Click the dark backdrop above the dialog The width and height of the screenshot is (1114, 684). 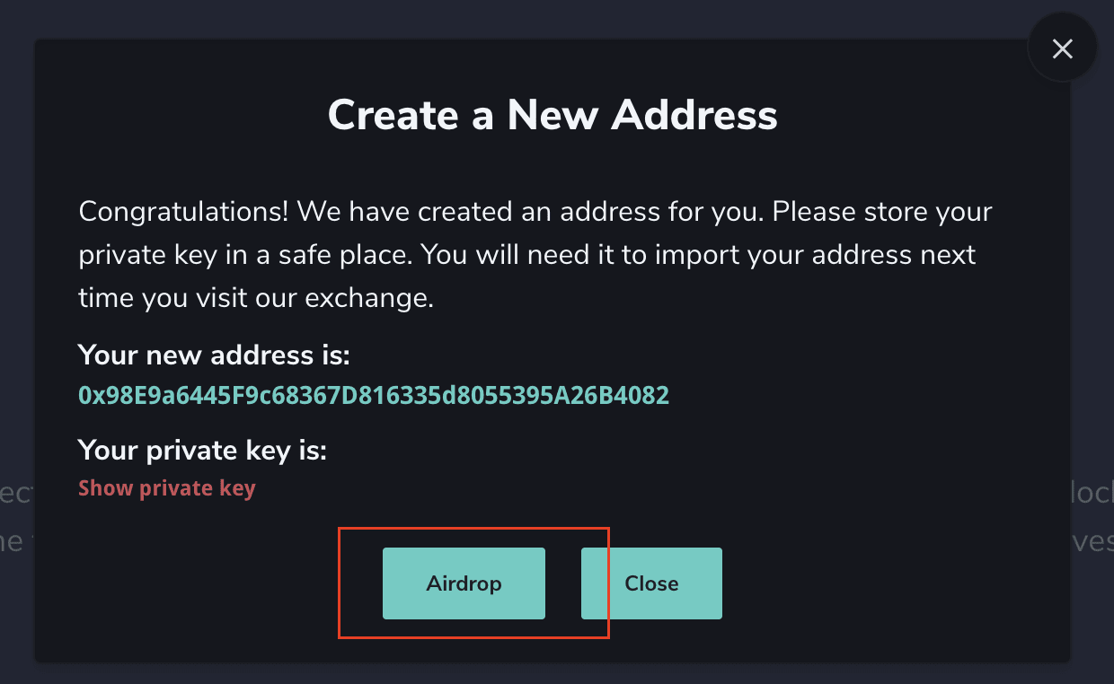(x=539, y=18)
